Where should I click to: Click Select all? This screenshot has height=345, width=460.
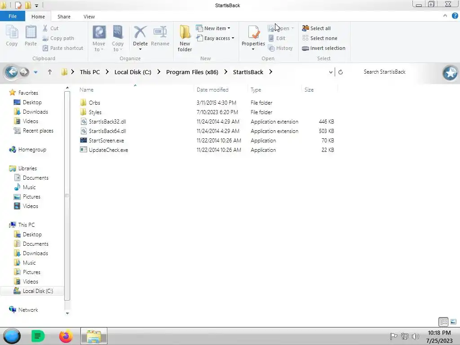316,28
